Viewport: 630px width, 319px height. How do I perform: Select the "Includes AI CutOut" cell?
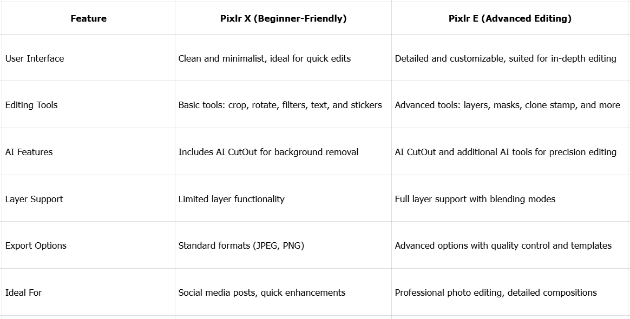point(268,152)
